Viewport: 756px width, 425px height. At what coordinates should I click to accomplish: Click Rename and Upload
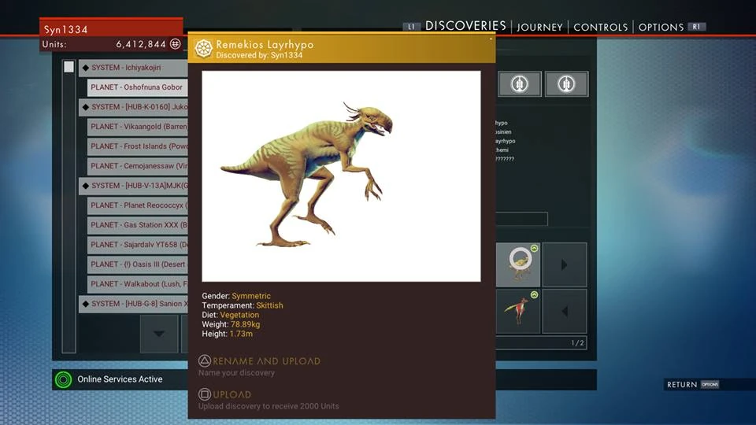266,361
